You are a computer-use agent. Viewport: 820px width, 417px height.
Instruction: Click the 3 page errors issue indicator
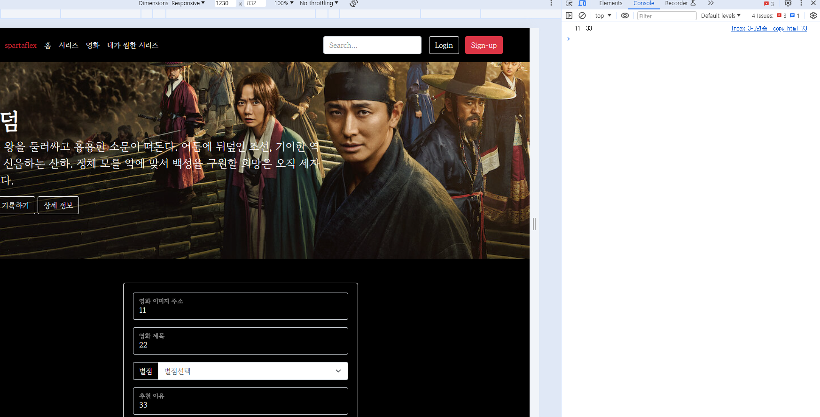(781, 15)
